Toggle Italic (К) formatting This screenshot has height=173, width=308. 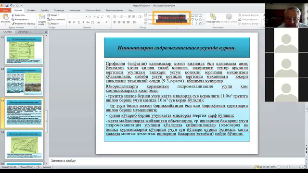(74, 23)
